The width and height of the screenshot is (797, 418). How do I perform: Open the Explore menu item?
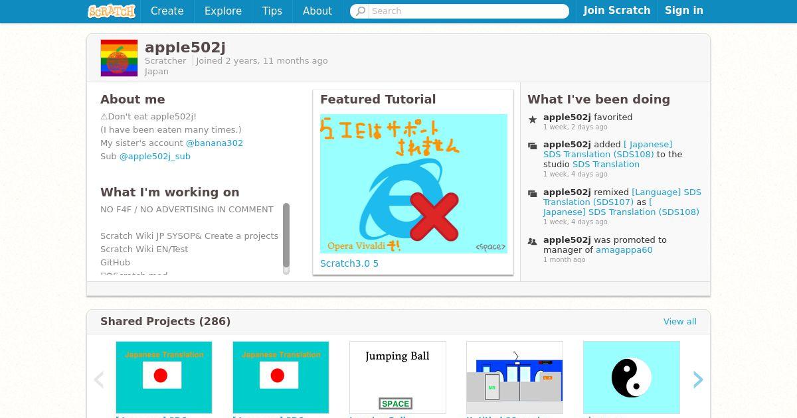[223, 11]
